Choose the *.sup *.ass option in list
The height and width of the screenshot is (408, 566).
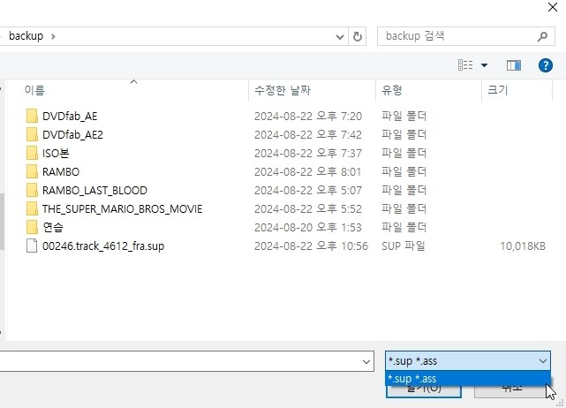[x=467, y=379]
